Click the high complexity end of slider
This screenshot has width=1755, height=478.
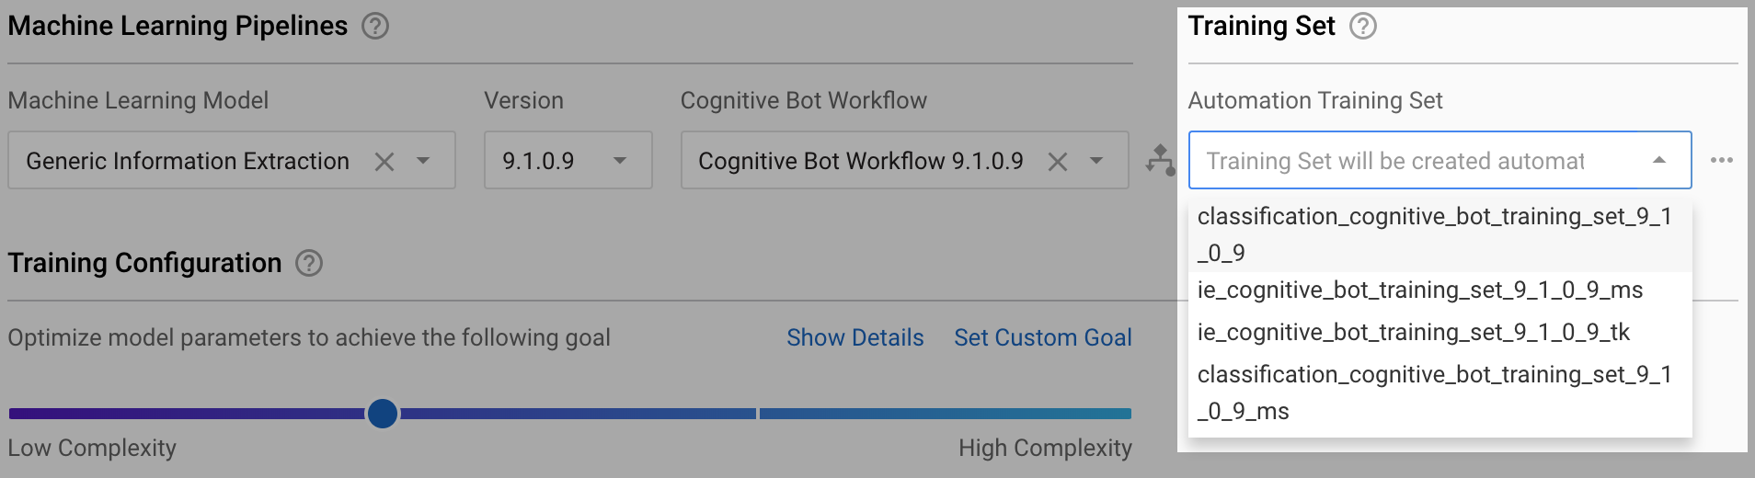[x=1124, y=414]
